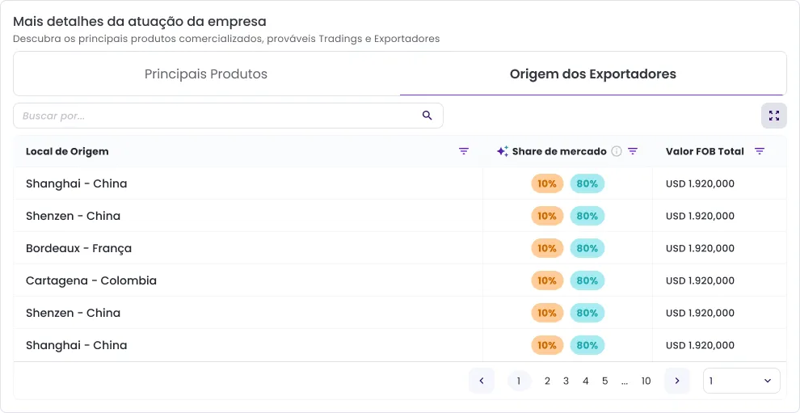
Task: Go to page 2
Action: coord(547,381)
